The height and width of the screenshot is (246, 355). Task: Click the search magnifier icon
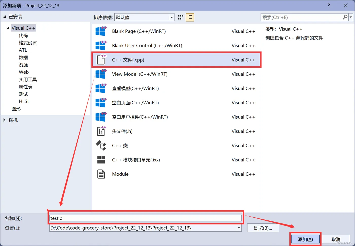coord(345,17)
